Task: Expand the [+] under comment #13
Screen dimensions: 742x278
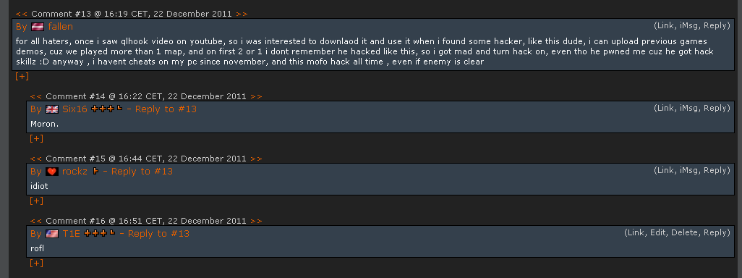Action: (22, 76)
